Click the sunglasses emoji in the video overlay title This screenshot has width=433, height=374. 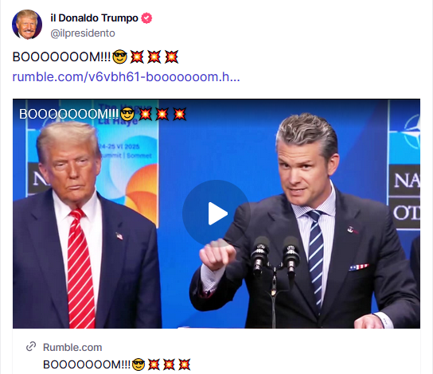[127, 114]
